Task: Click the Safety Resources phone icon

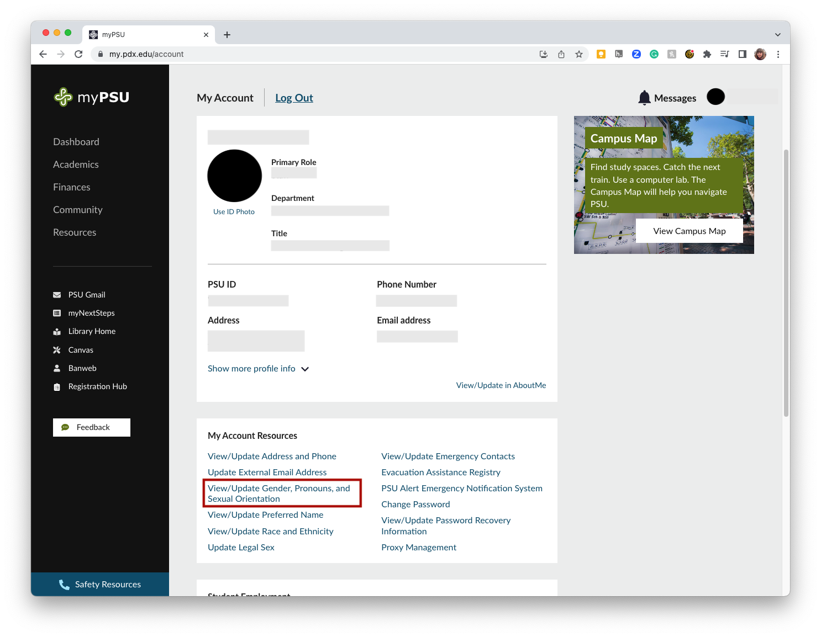Action: click(64, 585)
